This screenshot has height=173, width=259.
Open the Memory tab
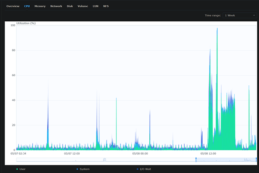40,6
